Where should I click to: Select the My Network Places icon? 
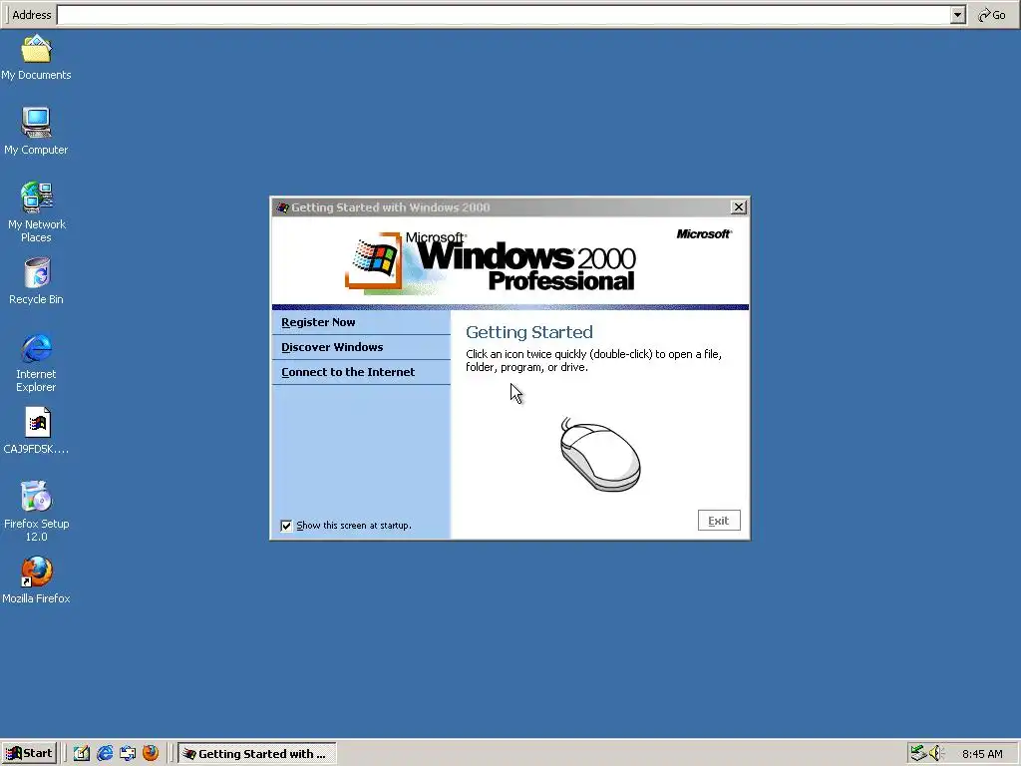tap(37, 212)
